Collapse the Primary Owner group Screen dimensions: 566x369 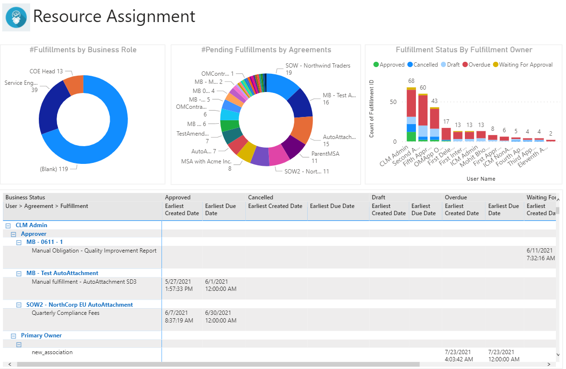(13, 336)
